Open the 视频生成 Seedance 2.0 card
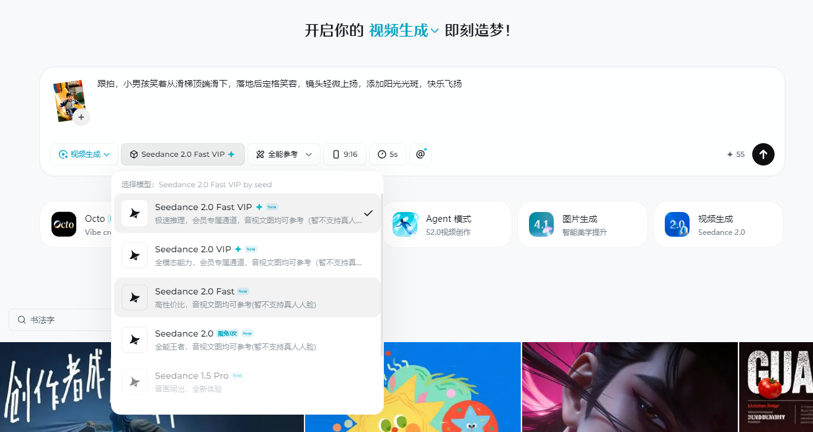 pyautogui.click(x=718, y=224)
